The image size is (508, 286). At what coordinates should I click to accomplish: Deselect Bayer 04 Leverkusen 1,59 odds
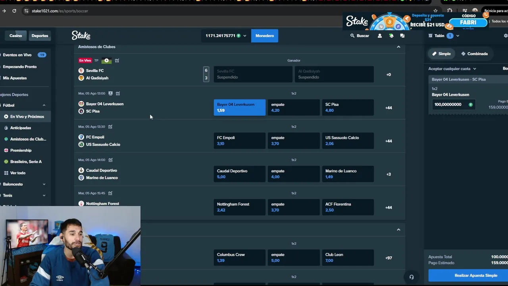tap(240, 107)
